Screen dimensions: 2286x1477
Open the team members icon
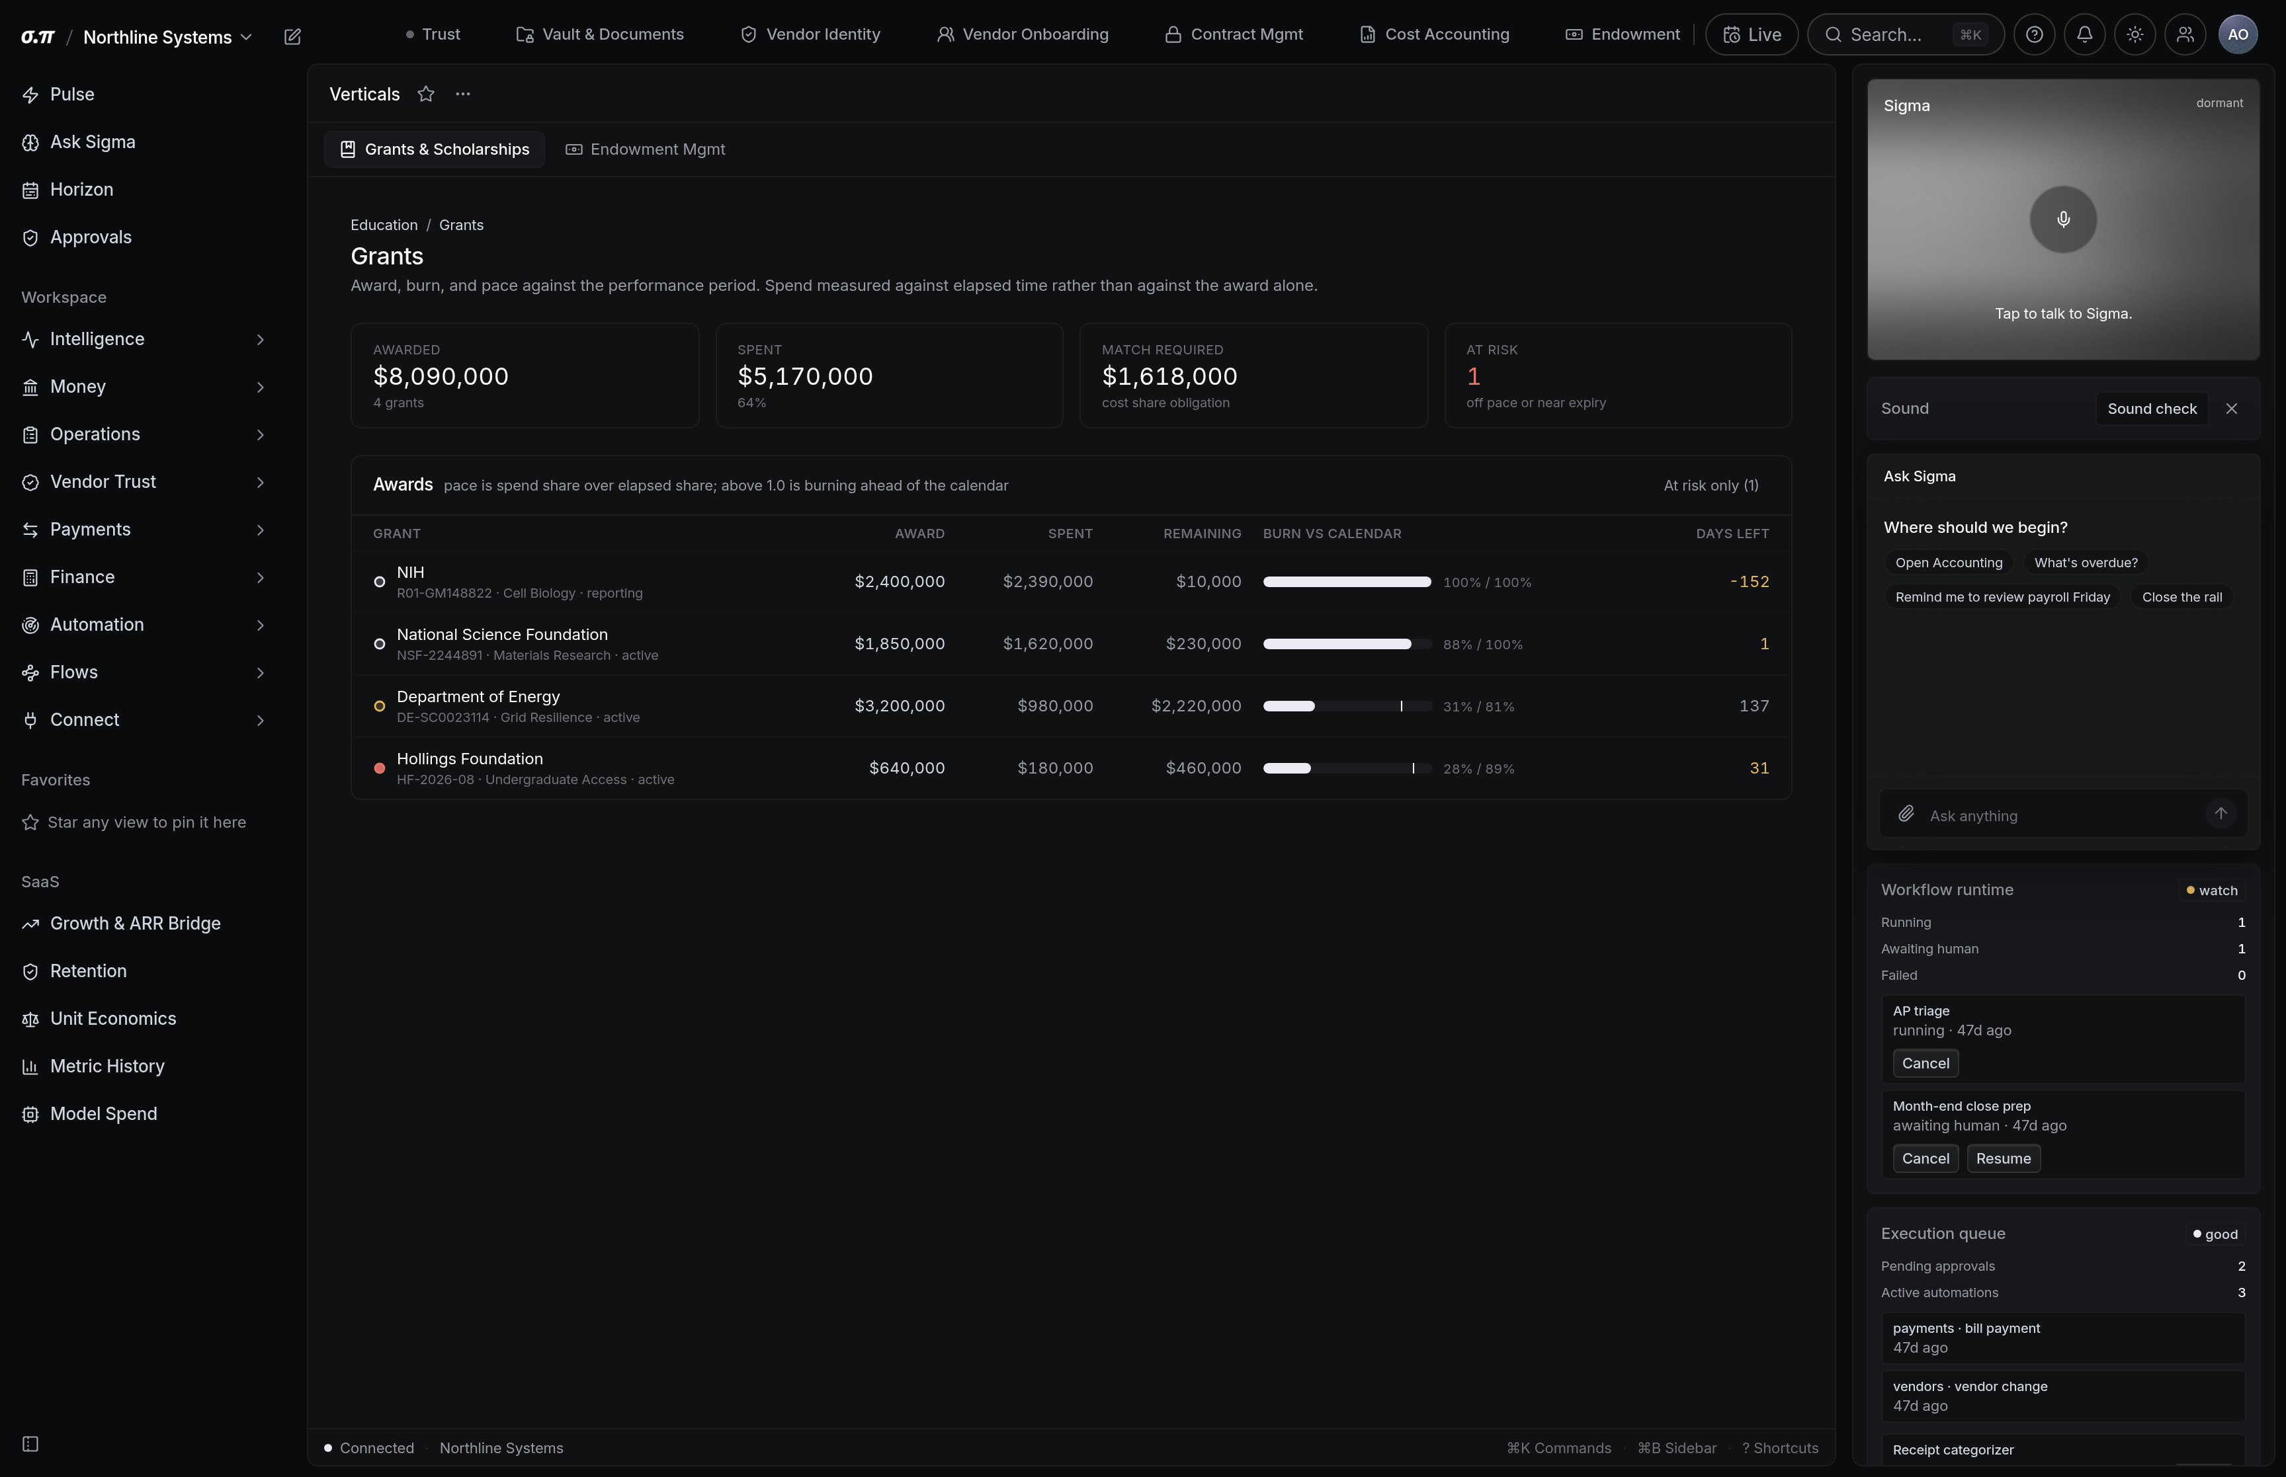[x=2185, y=34]
